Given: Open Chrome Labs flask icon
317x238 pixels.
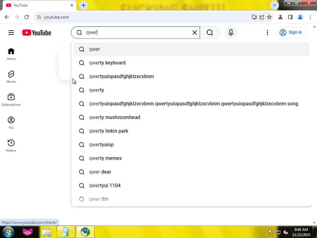Looking at the screenshot, I should [280, 17].
